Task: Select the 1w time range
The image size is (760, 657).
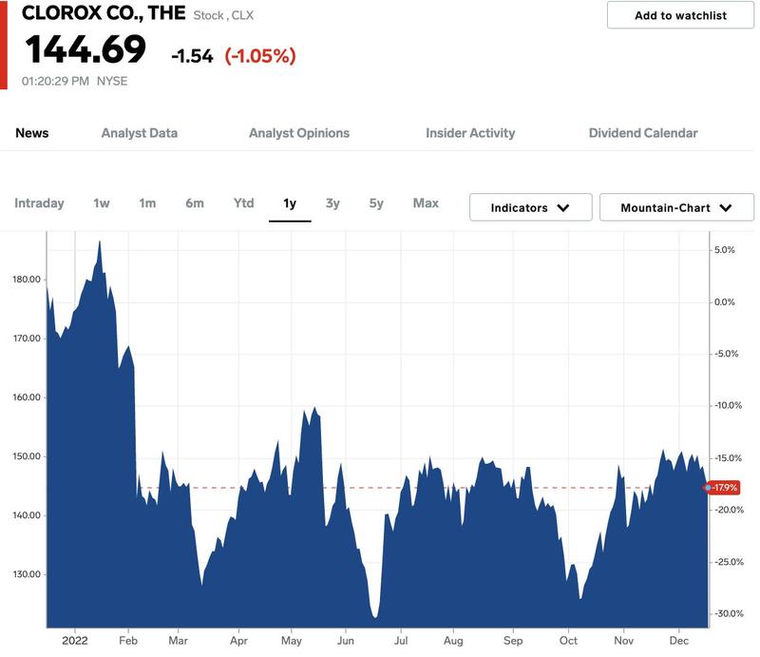Action: point(102,203)
